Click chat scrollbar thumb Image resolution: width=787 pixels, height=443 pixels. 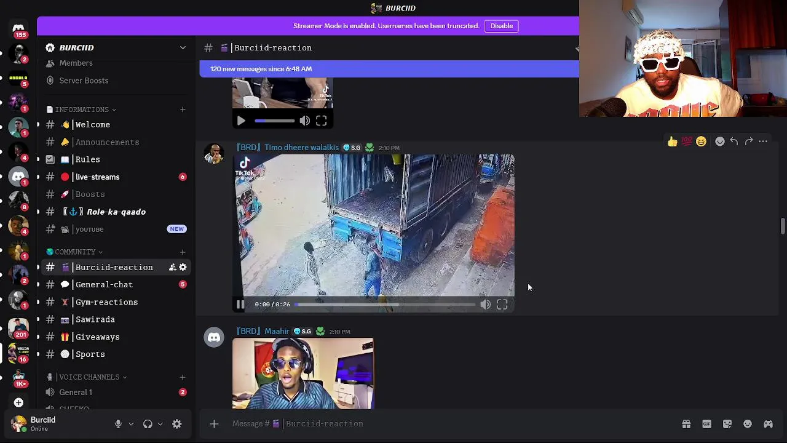click(783, 226)
